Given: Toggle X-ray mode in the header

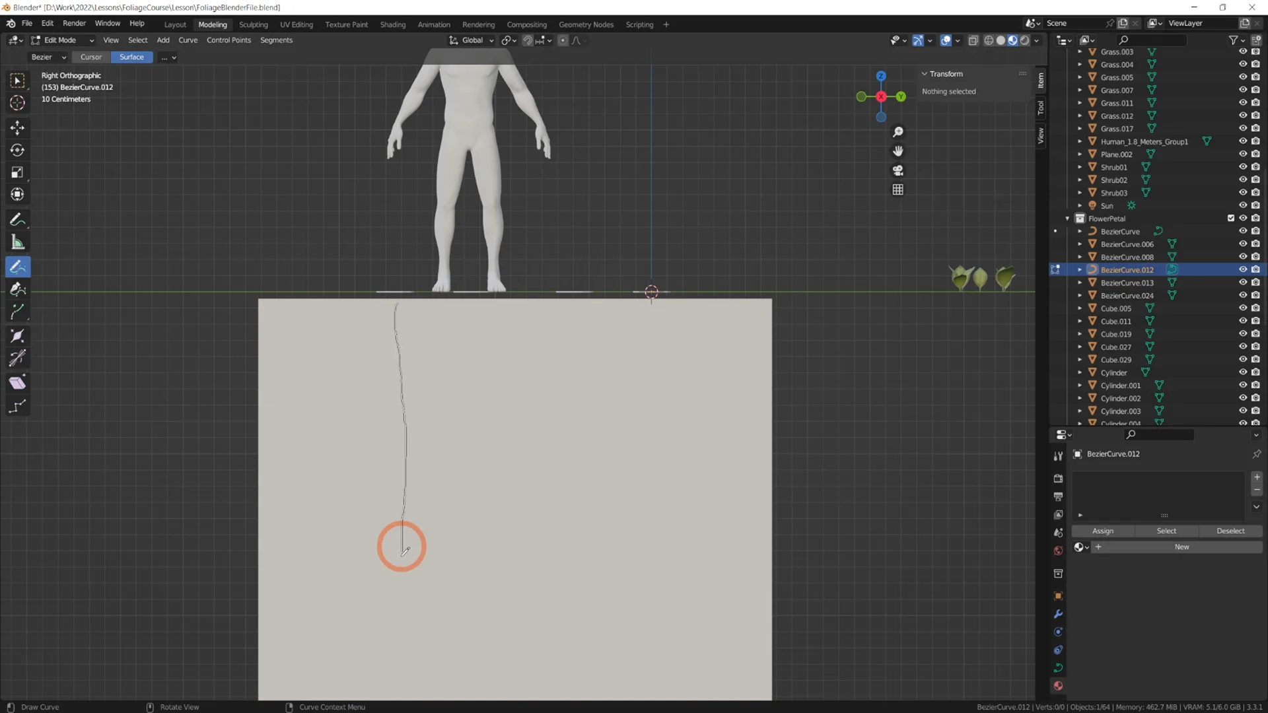Looking at the screenshot, I should coord(973,40).
